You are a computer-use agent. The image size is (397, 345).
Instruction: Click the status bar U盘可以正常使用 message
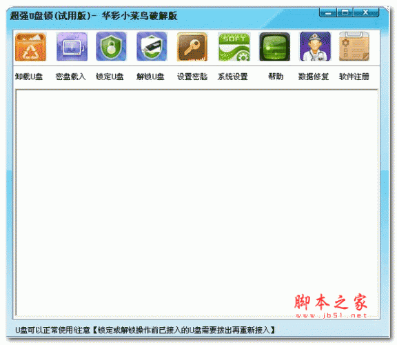pos(145,330)
